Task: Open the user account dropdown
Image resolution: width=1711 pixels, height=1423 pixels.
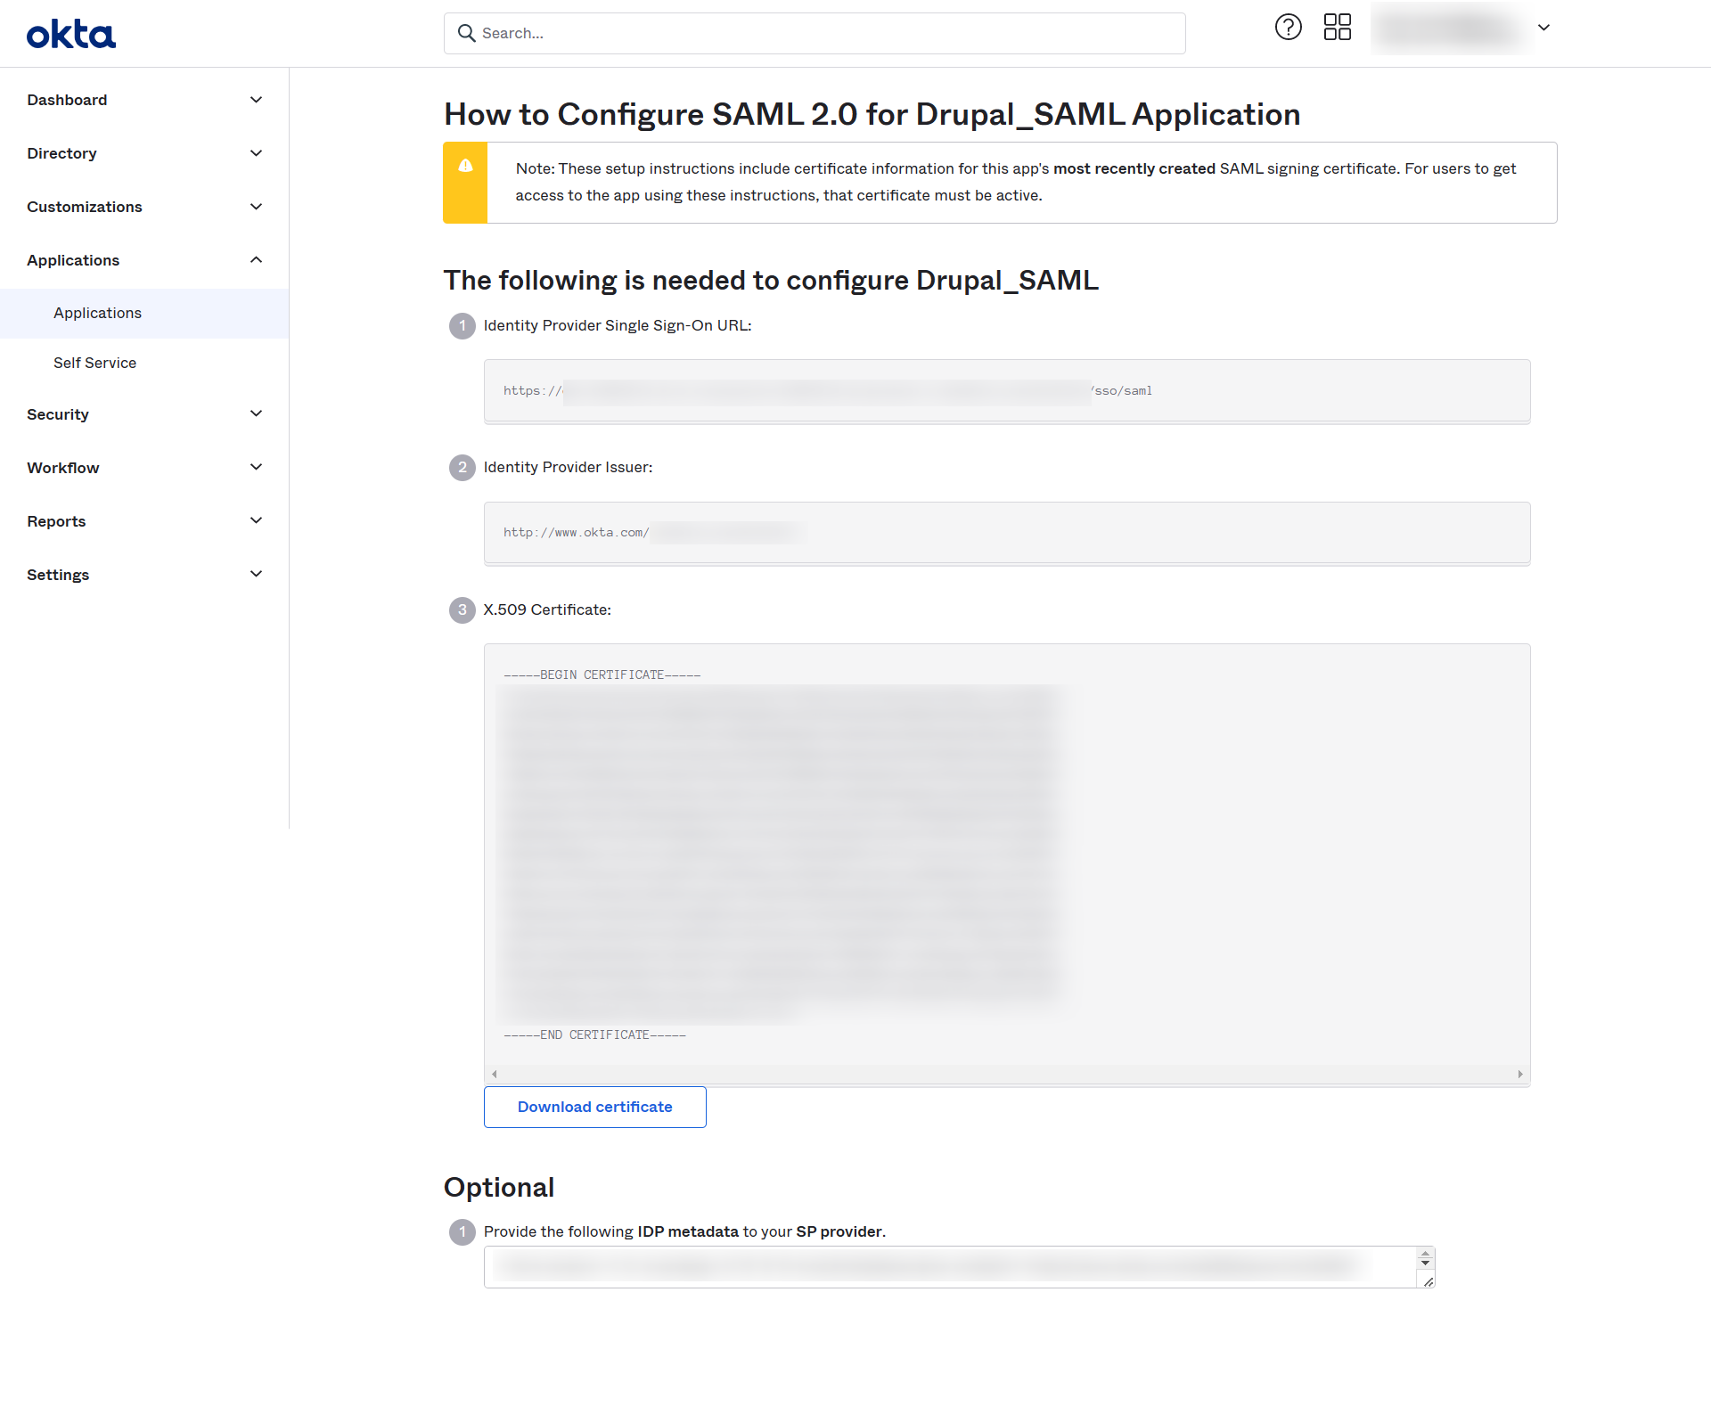Action: point(1543,28)
